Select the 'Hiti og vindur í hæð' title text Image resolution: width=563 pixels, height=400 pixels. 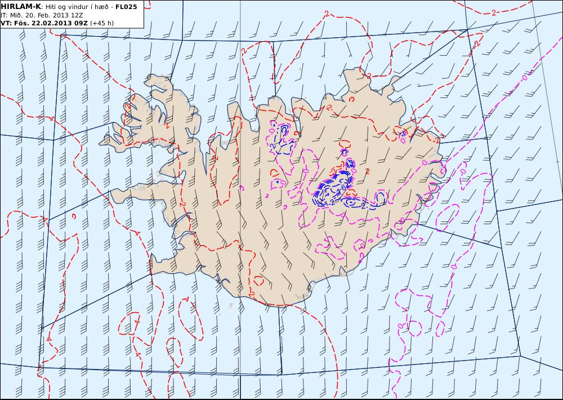click(x=77, y=7)
